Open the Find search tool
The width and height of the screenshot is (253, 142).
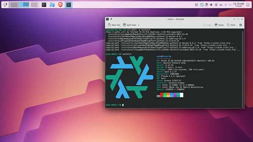pos(231,25)
